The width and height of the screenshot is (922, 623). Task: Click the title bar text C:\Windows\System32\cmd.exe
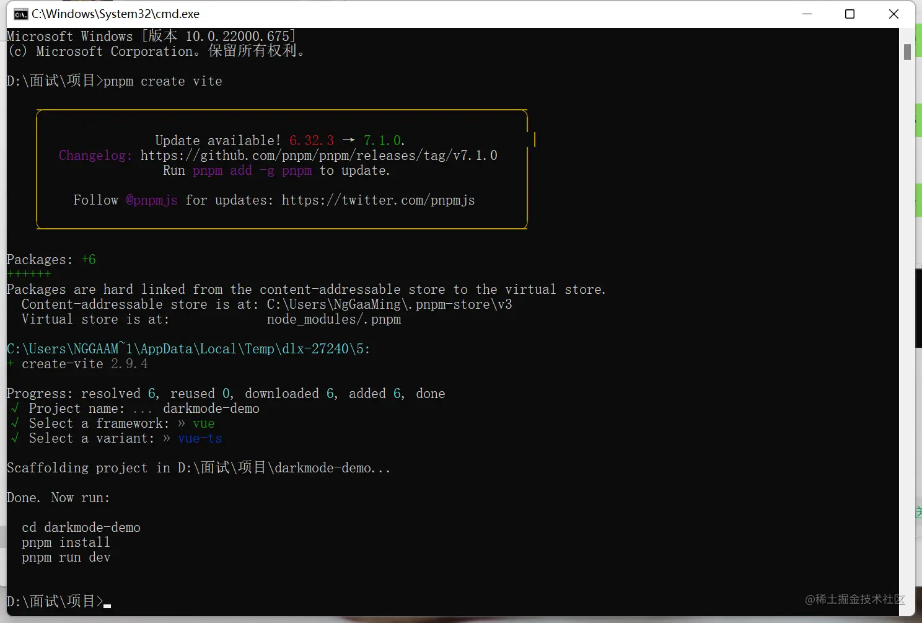coord(116,14)
